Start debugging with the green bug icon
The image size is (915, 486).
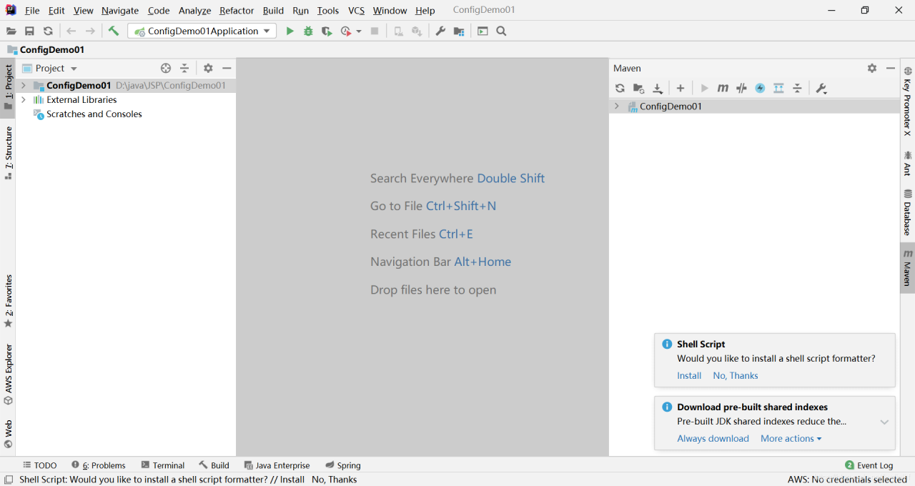(x=308, y=31)
